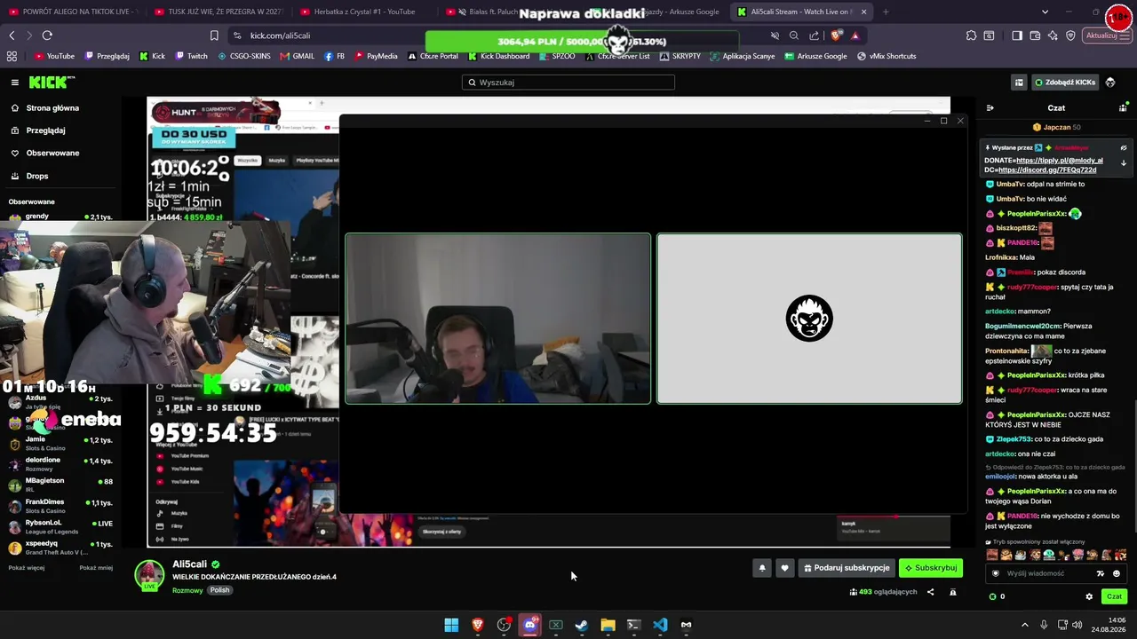This screenshot has height=639, width=1137.
Task: Open the 'CSGO-SKINS' bookmark
Action: [x=244, y=56]
